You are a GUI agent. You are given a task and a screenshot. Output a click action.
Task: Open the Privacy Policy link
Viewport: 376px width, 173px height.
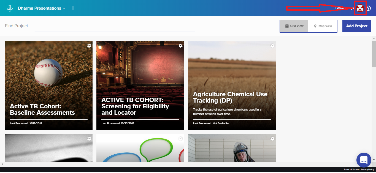coord(367,170)
